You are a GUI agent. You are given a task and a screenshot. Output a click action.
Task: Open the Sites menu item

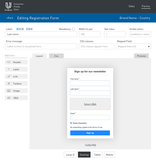coord(132,6)
